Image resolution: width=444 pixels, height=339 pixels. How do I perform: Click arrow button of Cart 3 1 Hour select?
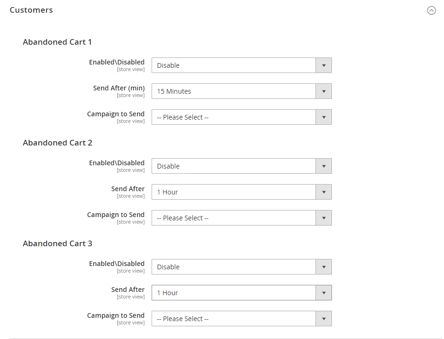tap(324, 293)
